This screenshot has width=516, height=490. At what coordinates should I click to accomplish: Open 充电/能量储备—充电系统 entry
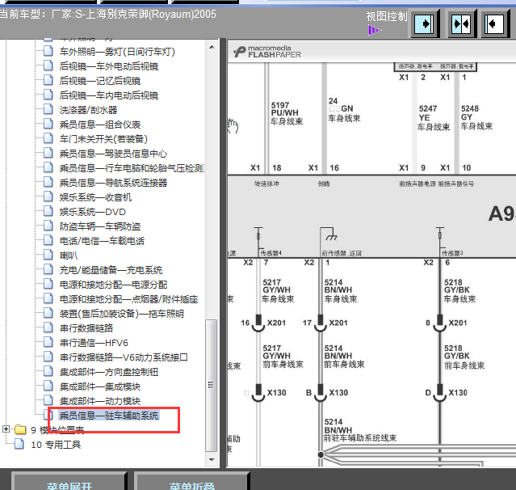pyautogui.click(x=111, y=270)
